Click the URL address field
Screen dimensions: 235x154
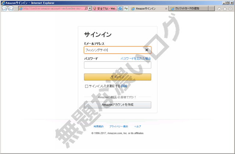pyautogui.click(x=53, y=8)
